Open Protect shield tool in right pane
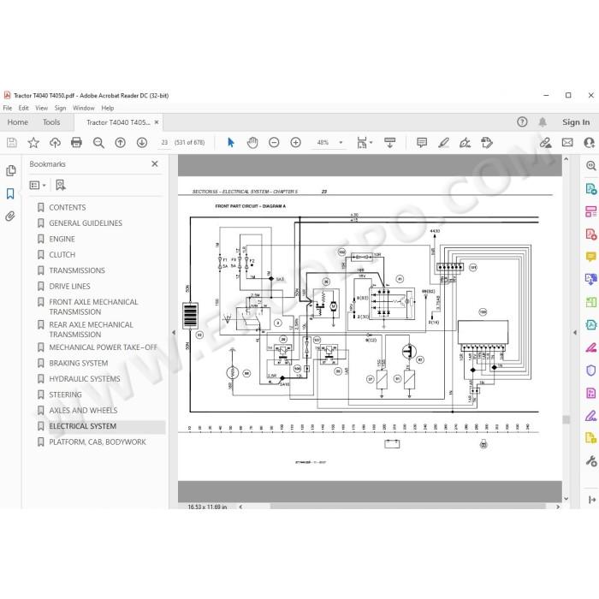This screenshot has width=599, height=599. tap(591, 371)
